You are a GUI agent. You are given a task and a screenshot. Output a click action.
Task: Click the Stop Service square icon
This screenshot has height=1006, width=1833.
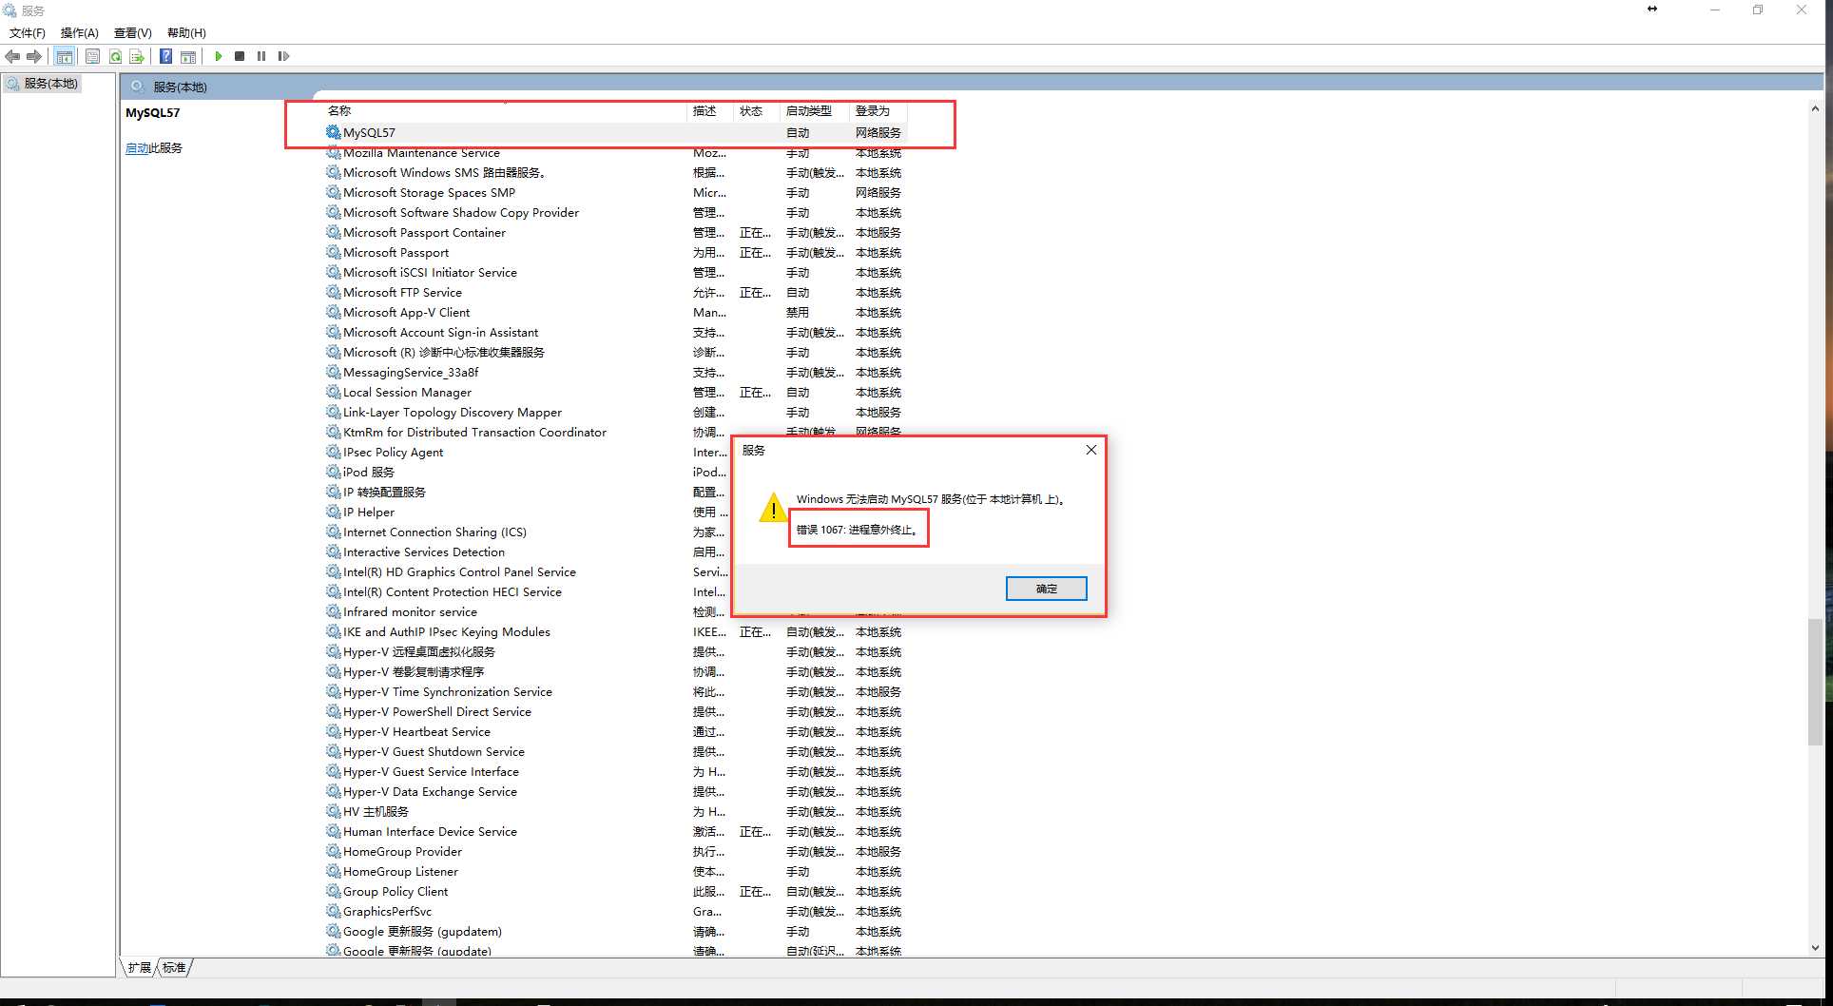click(x=240, y=56)
